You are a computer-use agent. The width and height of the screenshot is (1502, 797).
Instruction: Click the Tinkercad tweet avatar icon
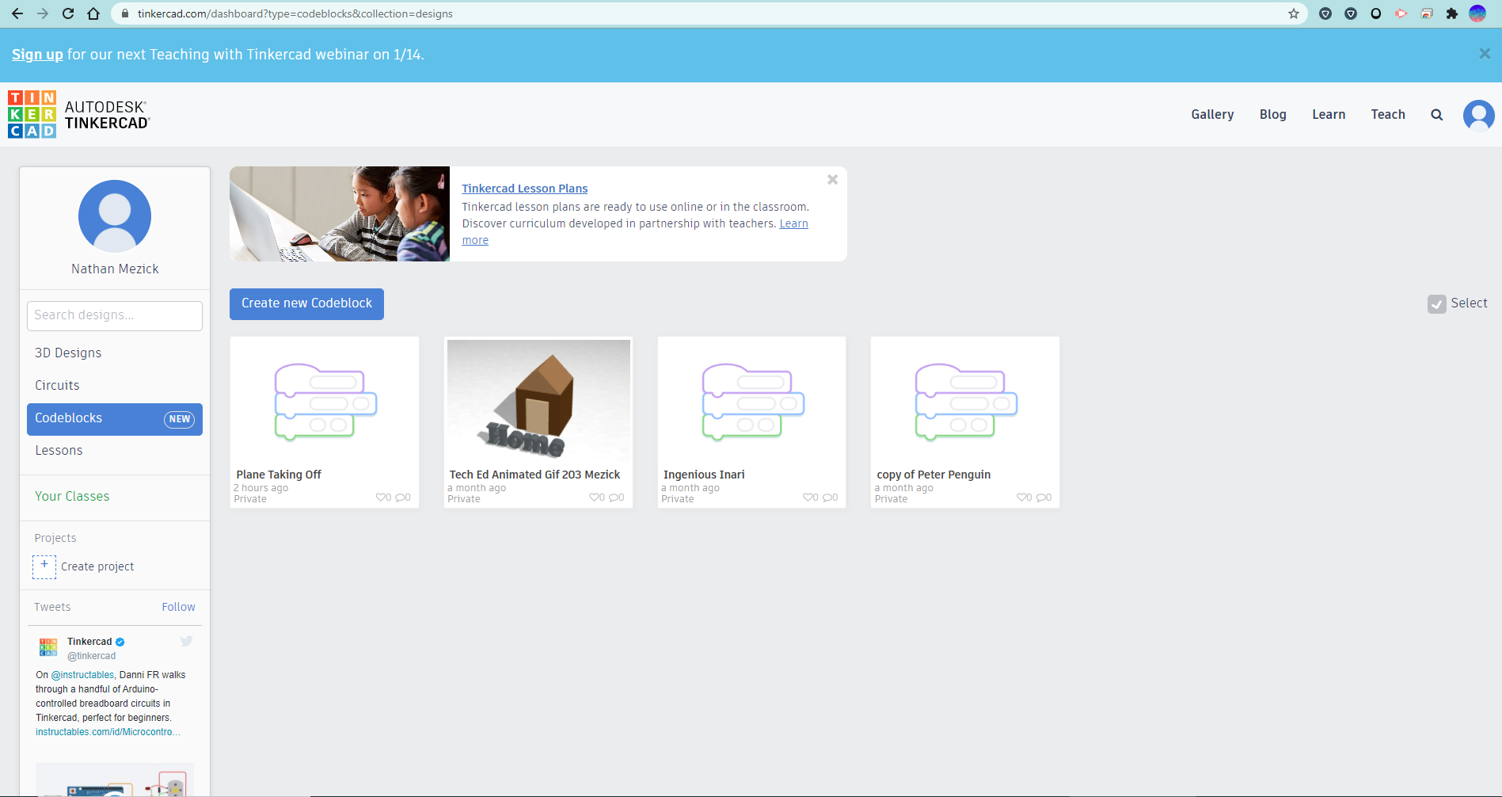pos(48,647)
